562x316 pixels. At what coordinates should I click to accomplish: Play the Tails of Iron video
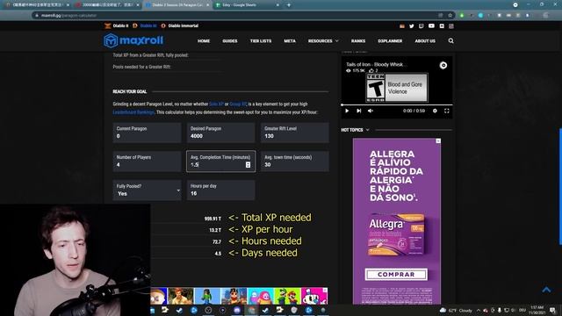coord(347,111)
